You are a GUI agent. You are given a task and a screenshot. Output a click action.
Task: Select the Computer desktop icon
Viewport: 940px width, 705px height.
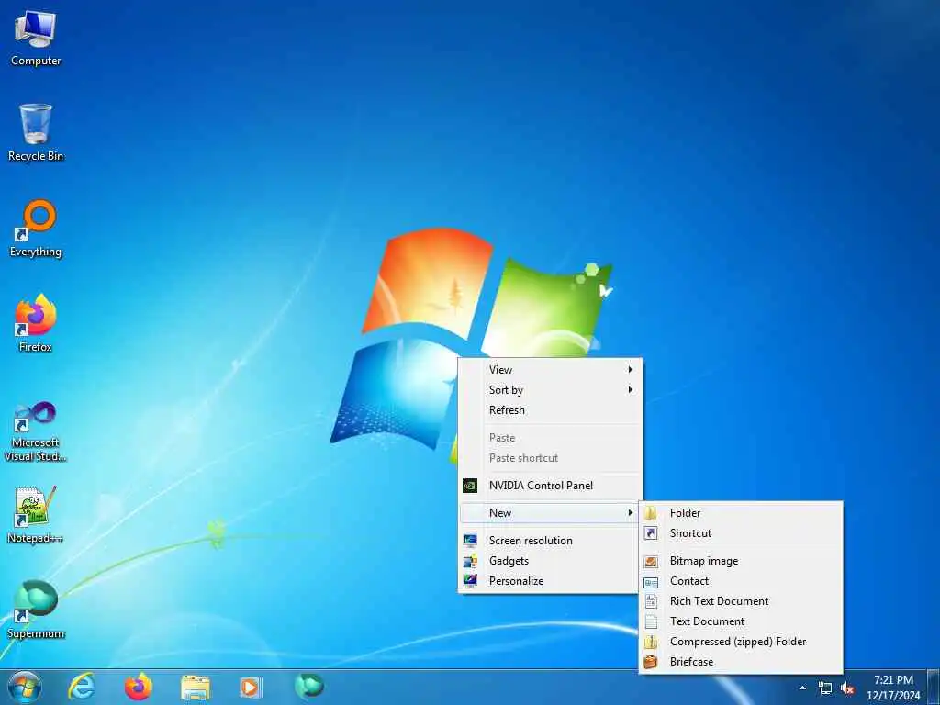pos(36,38)
